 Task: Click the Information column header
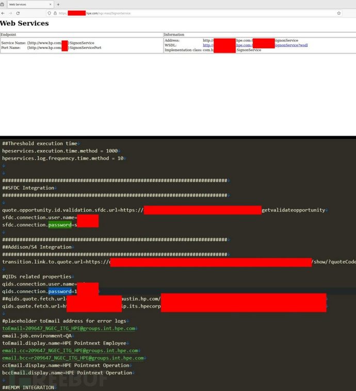point(174,35)
